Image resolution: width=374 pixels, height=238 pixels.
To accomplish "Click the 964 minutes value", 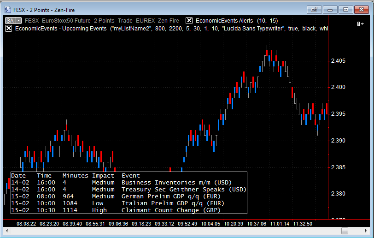I will (68, 196).
